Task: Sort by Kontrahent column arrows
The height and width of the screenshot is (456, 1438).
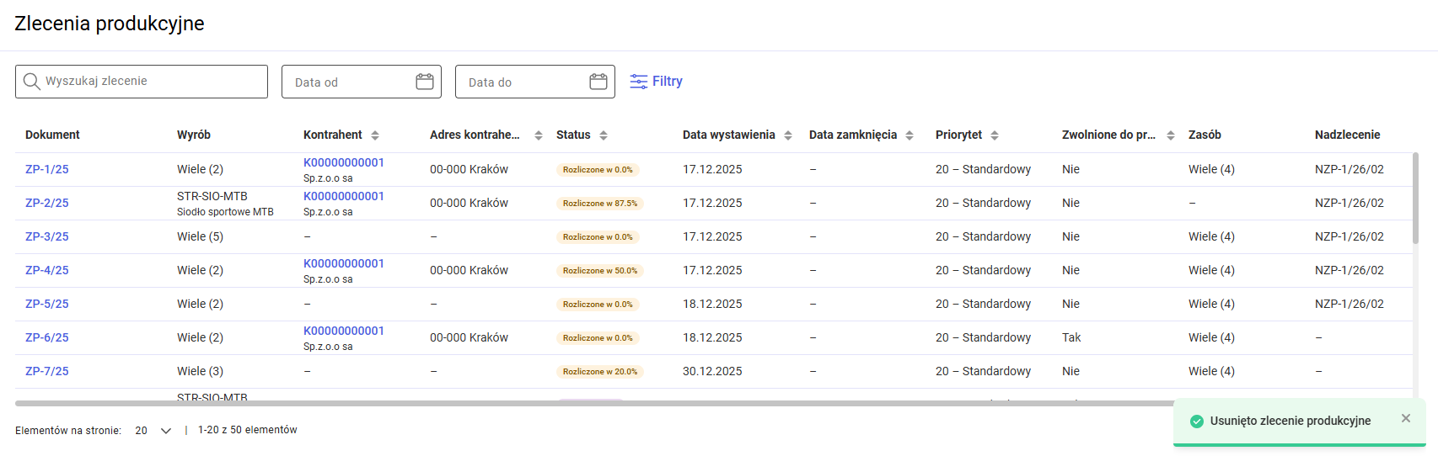Action: [x=375, y=135]
